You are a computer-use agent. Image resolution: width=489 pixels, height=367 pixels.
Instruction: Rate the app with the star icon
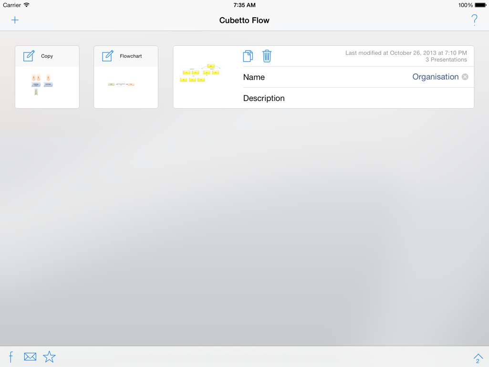[x=49, y=357]
